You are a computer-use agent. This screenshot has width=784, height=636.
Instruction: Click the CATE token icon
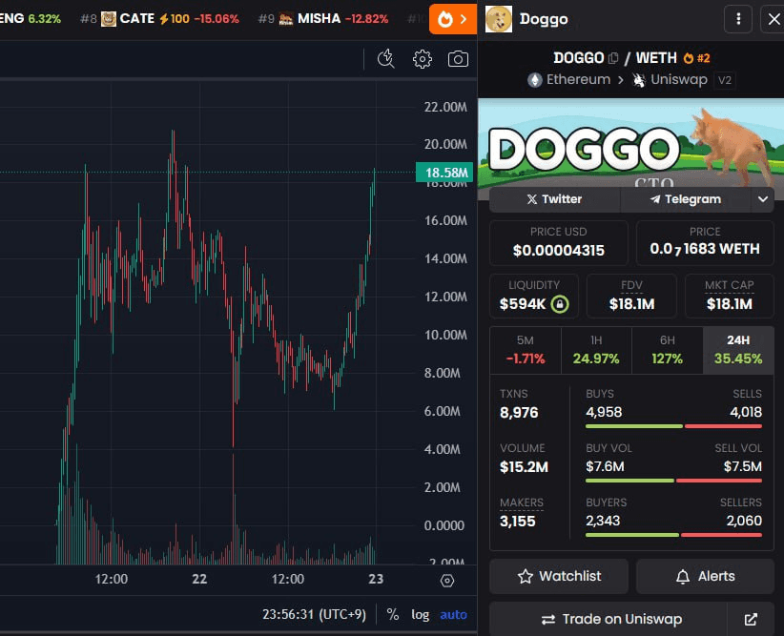[109, 19]
